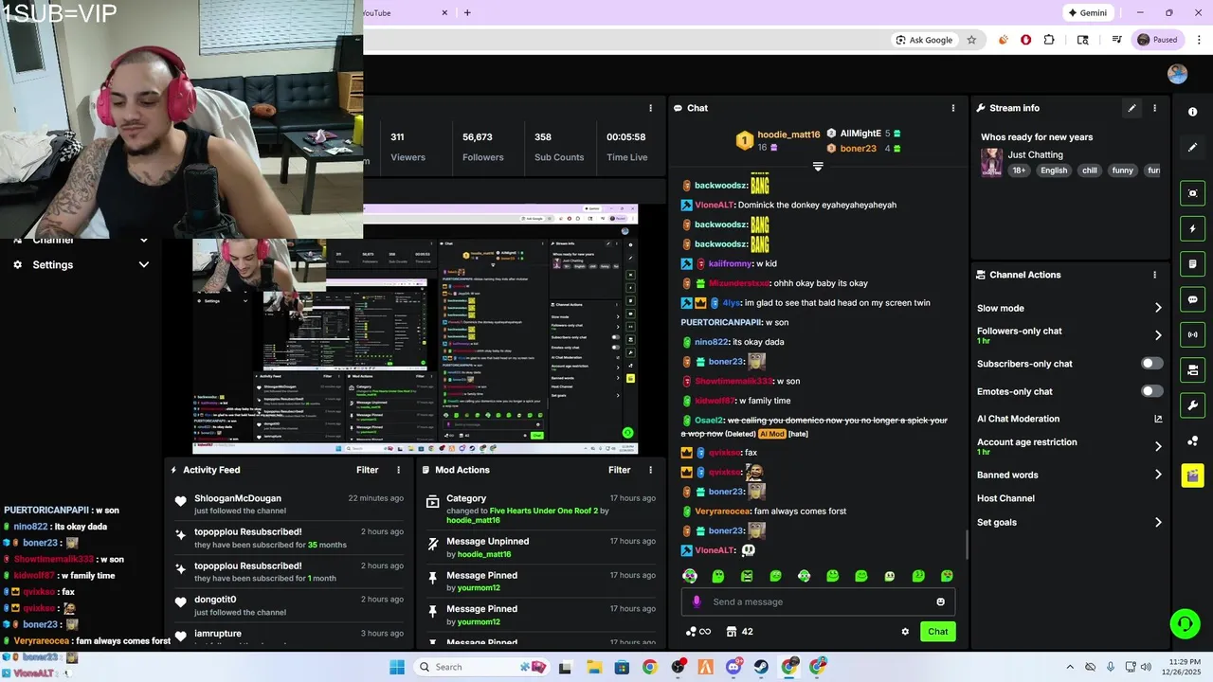Viewport: 1213px width, 682px height.
Task: Click the yellow clip icon in right sidebar
Action: tap(1192, 475)
